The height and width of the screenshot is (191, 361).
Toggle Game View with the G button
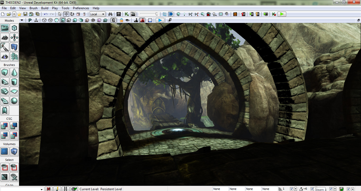tap(113, 20)
